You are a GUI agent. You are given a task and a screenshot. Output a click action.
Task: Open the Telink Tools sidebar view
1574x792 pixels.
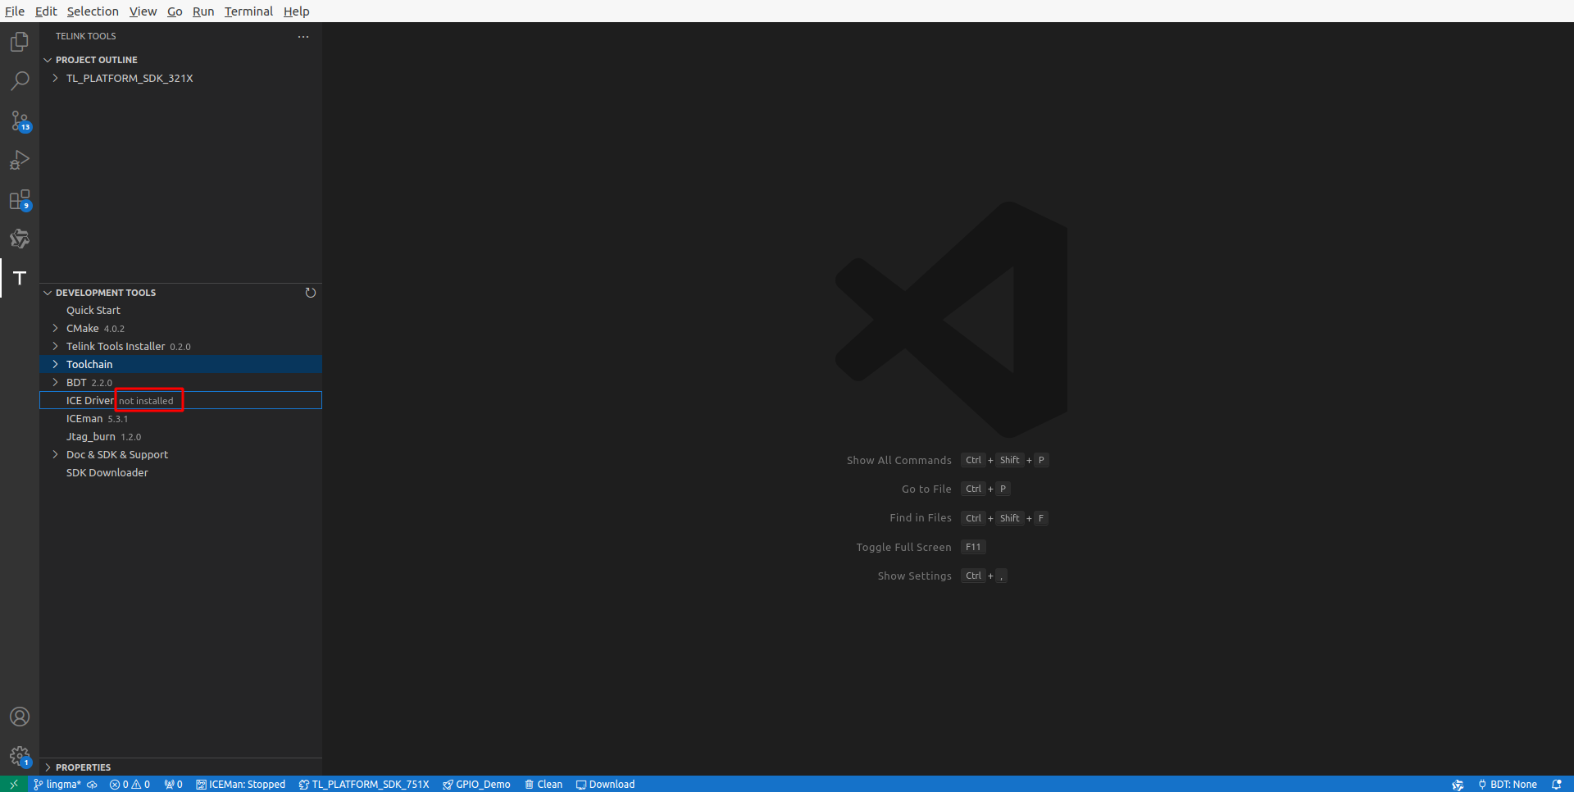click(x=19, y=278)
